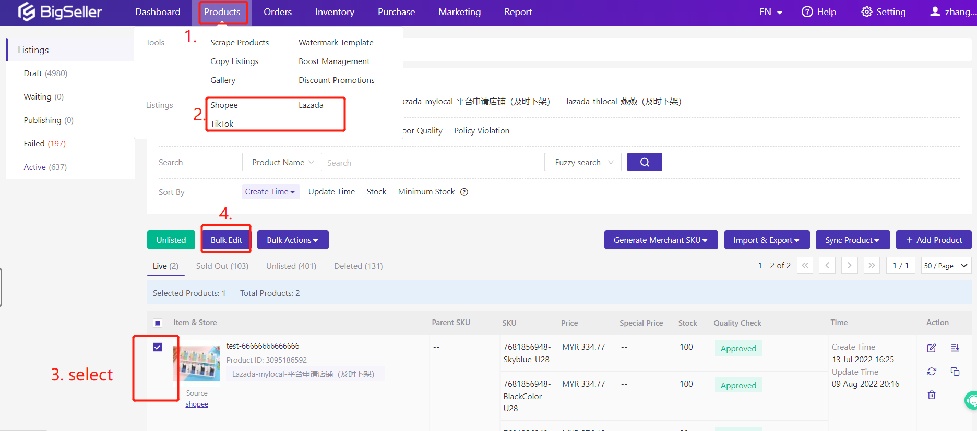Open the Report menu

(x=518, y=12)
